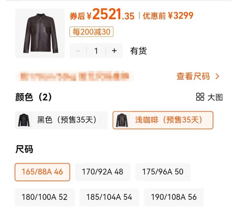The width and height of the screenshot is (238, 210).
Task: Tap the 每200减30 coupon tag
Action: [91, 32]
